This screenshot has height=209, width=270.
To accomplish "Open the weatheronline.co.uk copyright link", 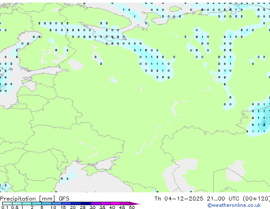I will pos(234,205).
